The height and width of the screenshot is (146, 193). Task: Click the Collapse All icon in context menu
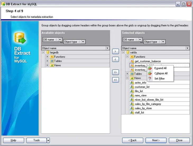[150, 73]
